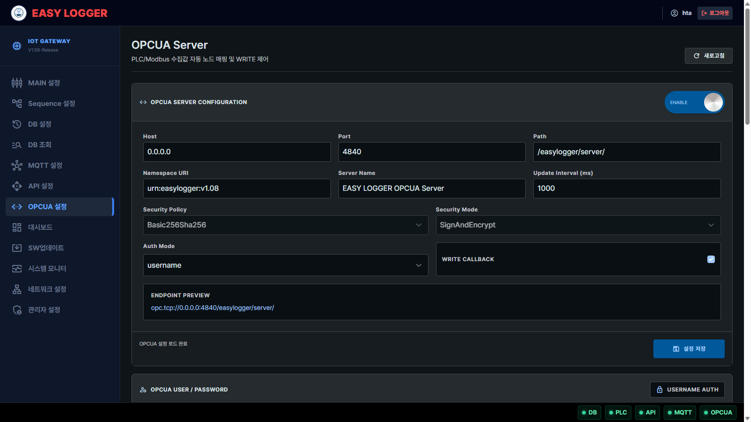Click the OPCUA User / Password users icon
Screen dimensions: 751x422
(x=143, y=390)
